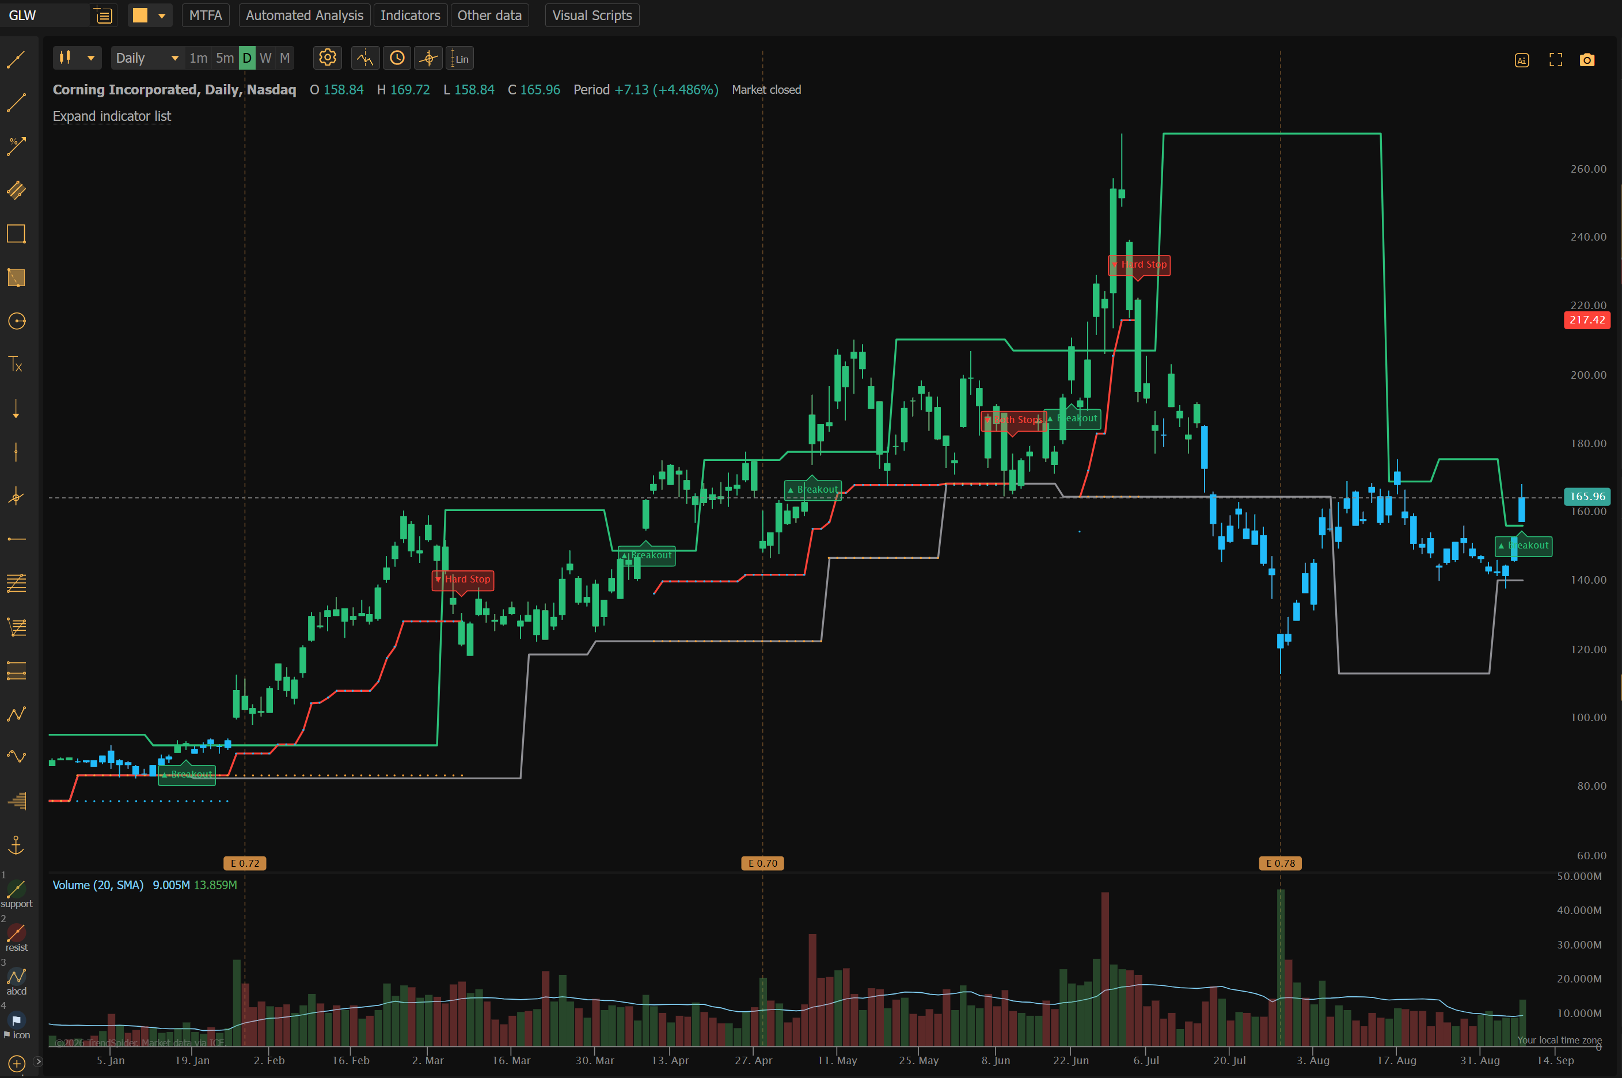Click the E 0.70 earnings marker
This screenshot has height=1078, width=1622.
pos(762,863)
